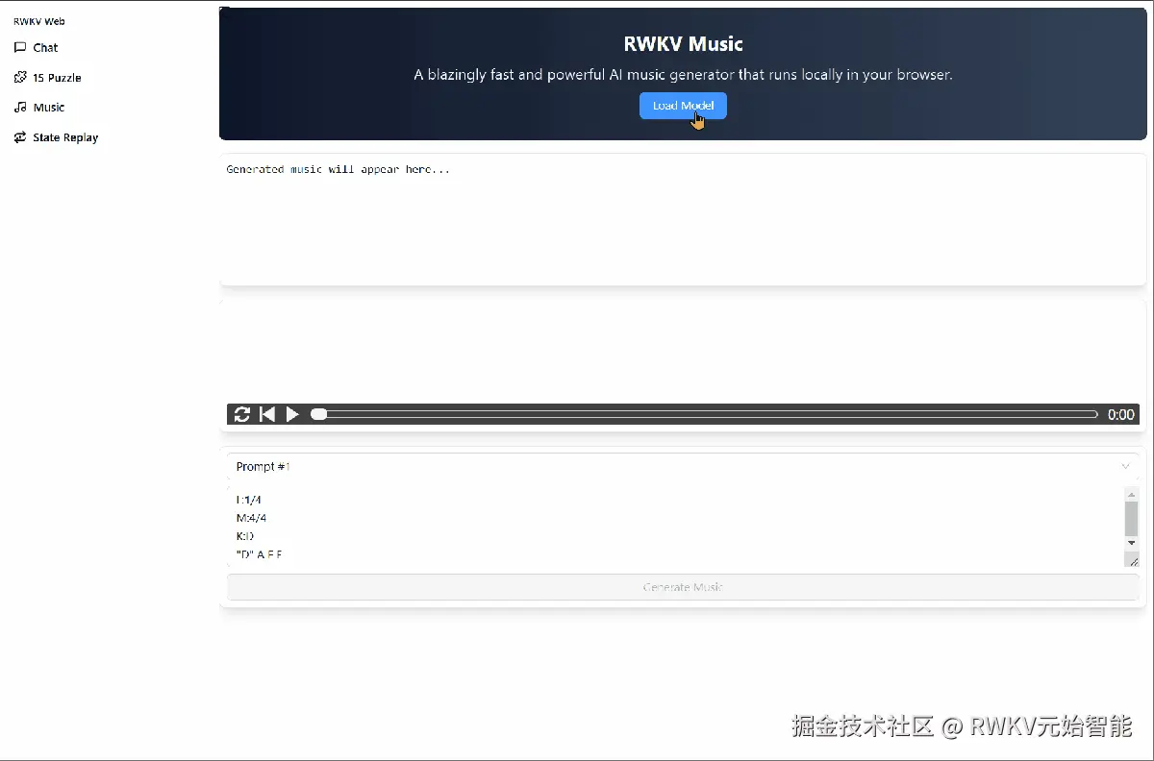Skip back to start of track

(x=267, y=414)
